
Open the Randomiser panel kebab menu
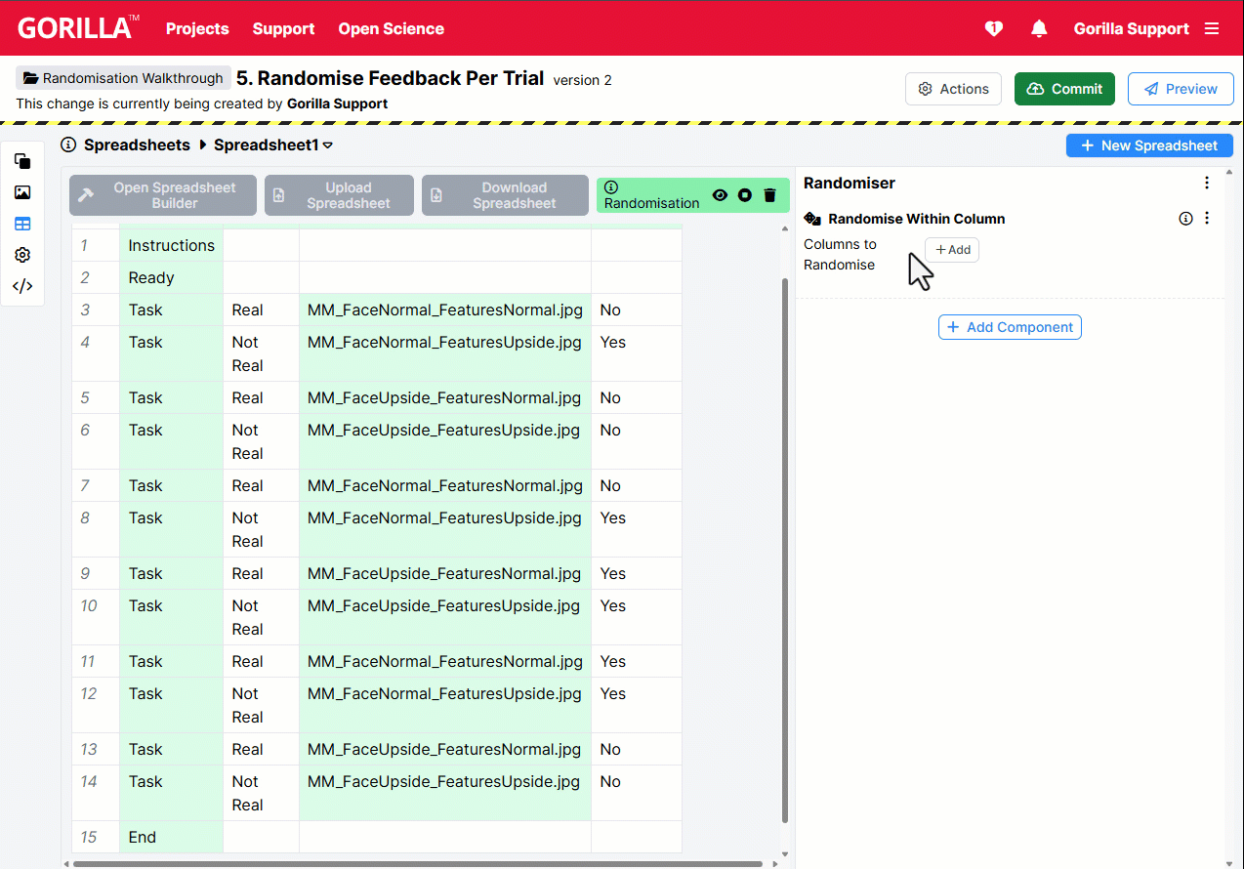click(1207, 183)
